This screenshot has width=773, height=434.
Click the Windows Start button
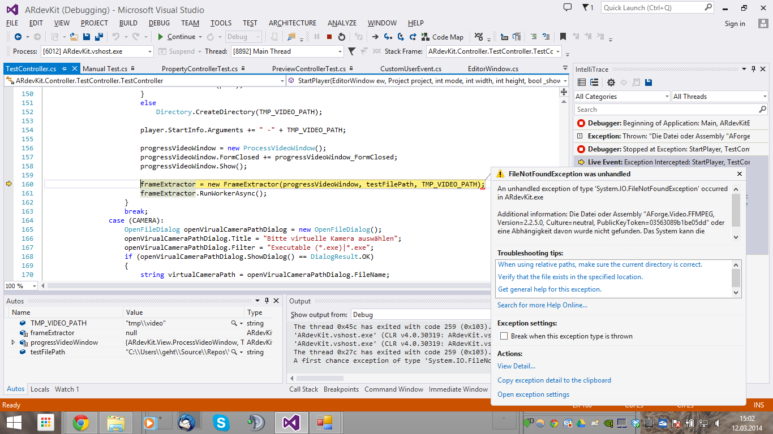14,423
